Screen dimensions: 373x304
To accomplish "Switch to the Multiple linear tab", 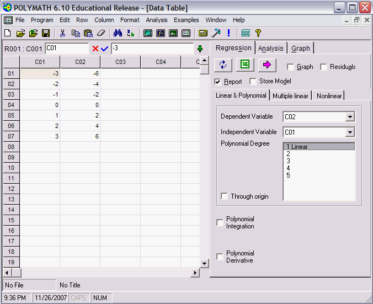I will click(291, 95).
